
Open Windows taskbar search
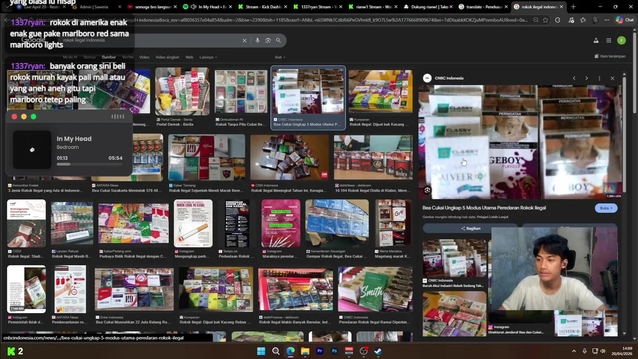click(x=276, y=351)
